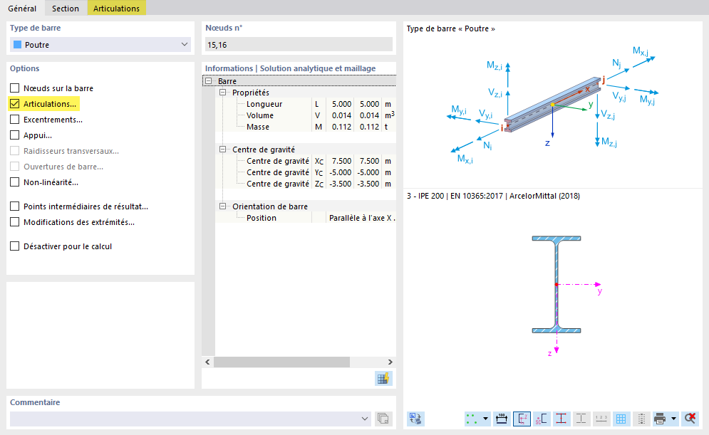Click the right arrow of horizontal scrollbar
This screenshot has height=435, width=709.
point(390,362)
